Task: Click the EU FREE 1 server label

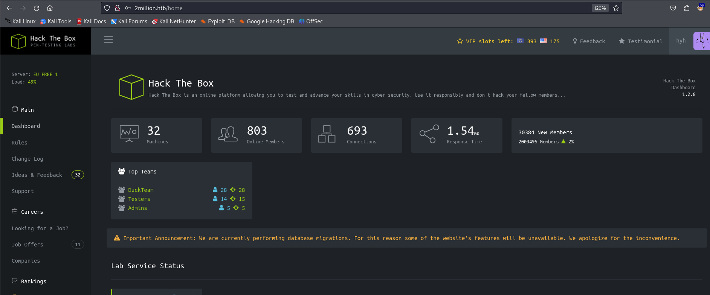Action: coord(46,75)
